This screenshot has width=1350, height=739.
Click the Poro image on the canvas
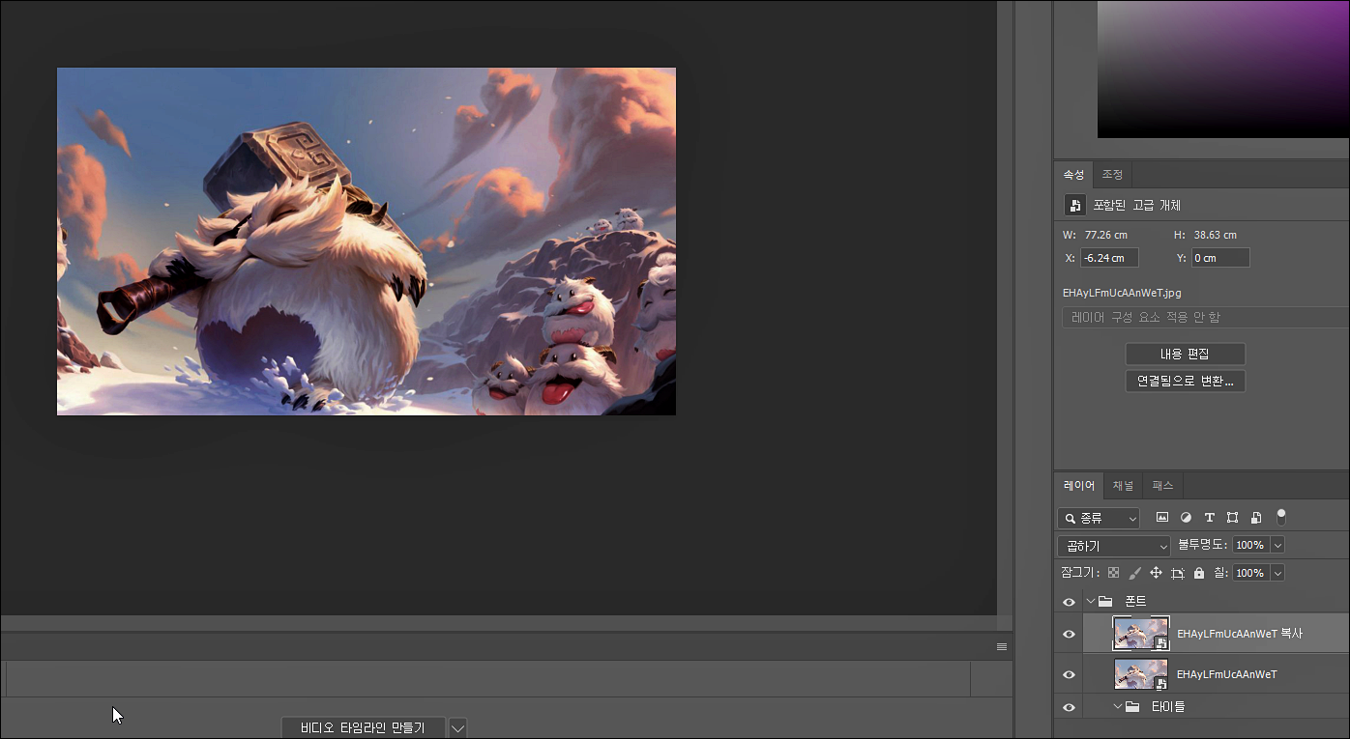[x=367, y=242]
